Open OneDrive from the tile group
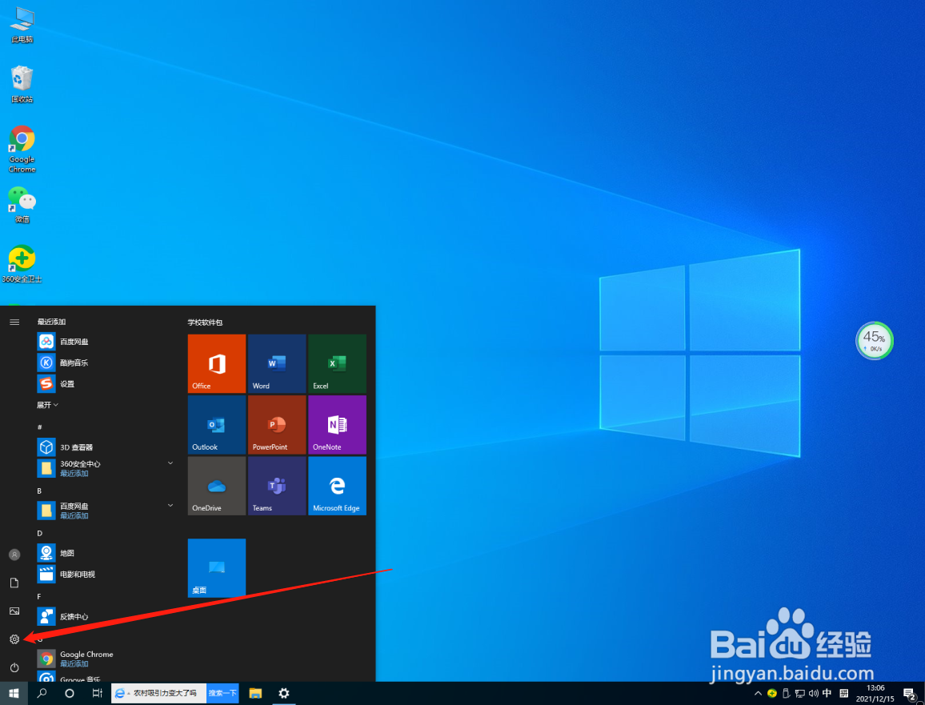The width and height of the screenshot is (925, 705). [216, 485]
